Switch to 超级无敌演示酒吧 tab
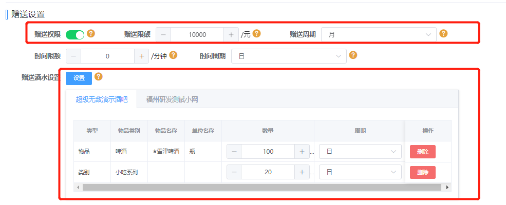 pos(102,99)
